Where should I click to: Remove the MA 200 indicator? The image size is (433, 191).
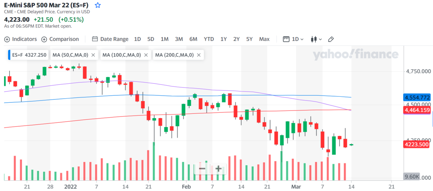pyautogui.click(x=199, y=55)
